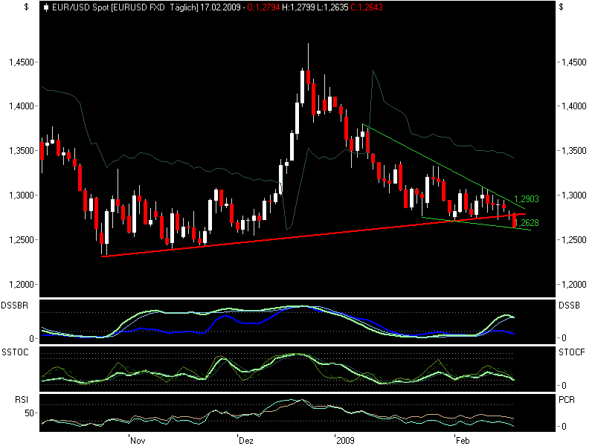
Task: Click the DSSB label on the right
Action: [x=570, y=306]
